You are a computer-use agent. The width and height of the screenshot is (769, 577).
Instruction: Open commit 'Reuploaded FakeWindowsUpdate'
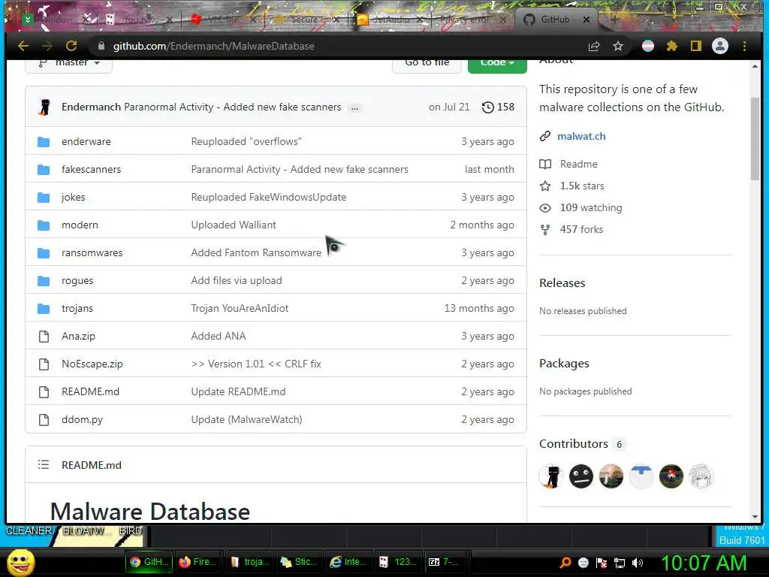tap(268, 198)
